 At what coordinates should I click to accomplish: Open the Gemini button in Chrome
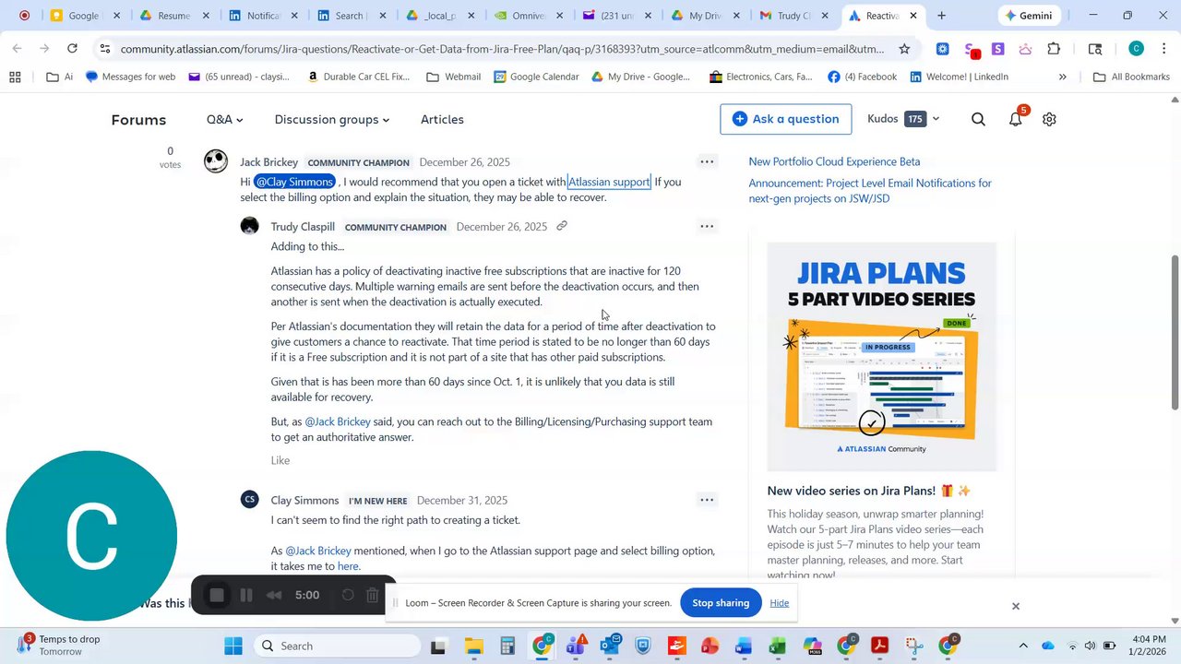click(1028, 16)
